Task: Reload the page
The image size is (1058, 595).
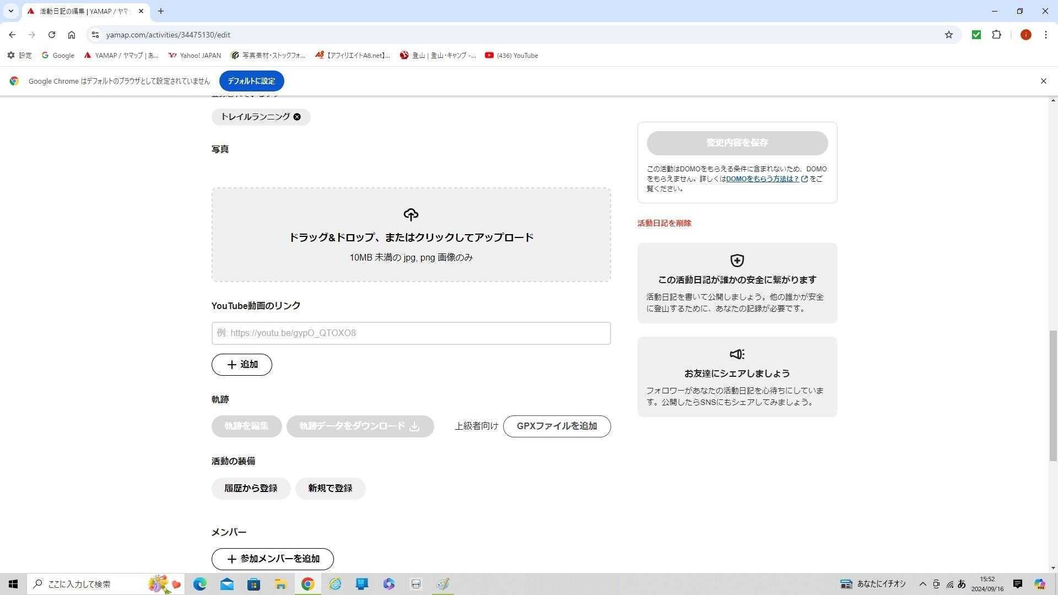Action: pos(52,35)
